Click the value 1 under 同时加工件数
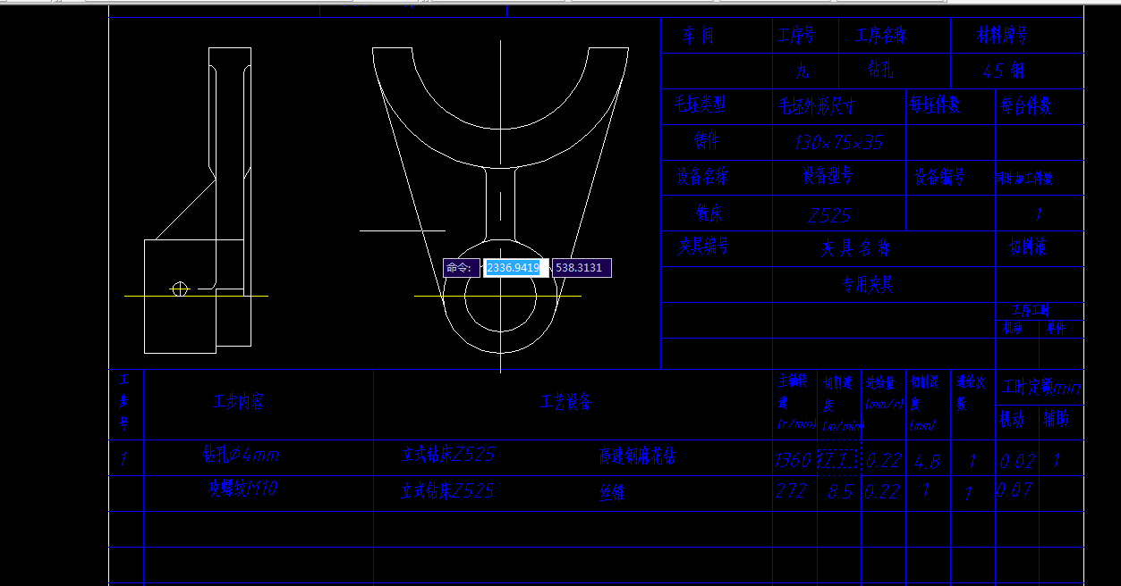This screenshot has width=1121, height=586. [x=1039, y=214]
